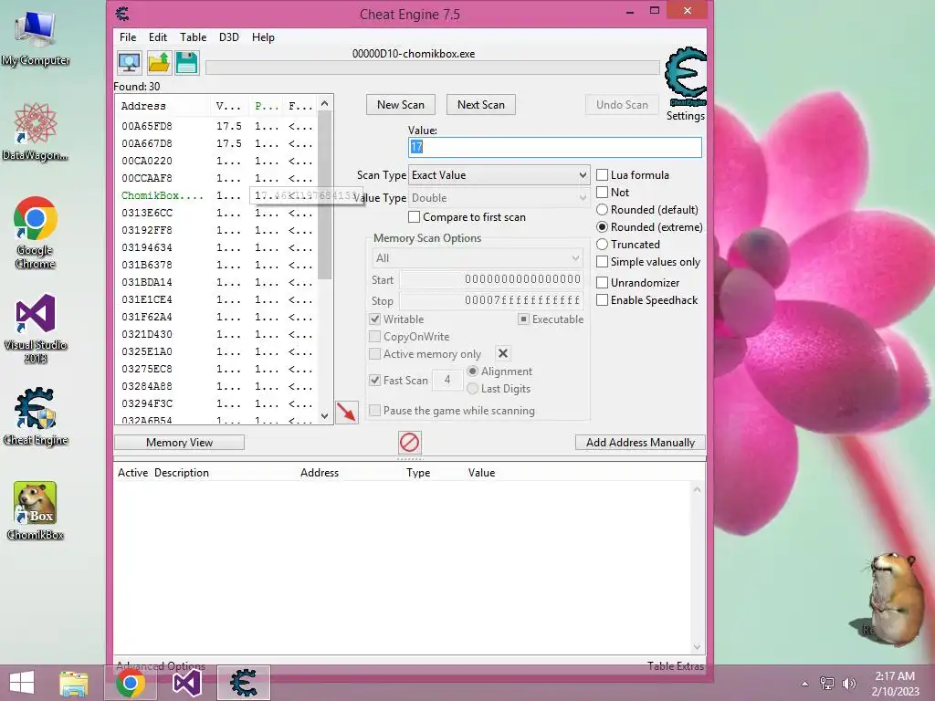Open the Table menu
The image size is (935, 701).
[194, 37]
